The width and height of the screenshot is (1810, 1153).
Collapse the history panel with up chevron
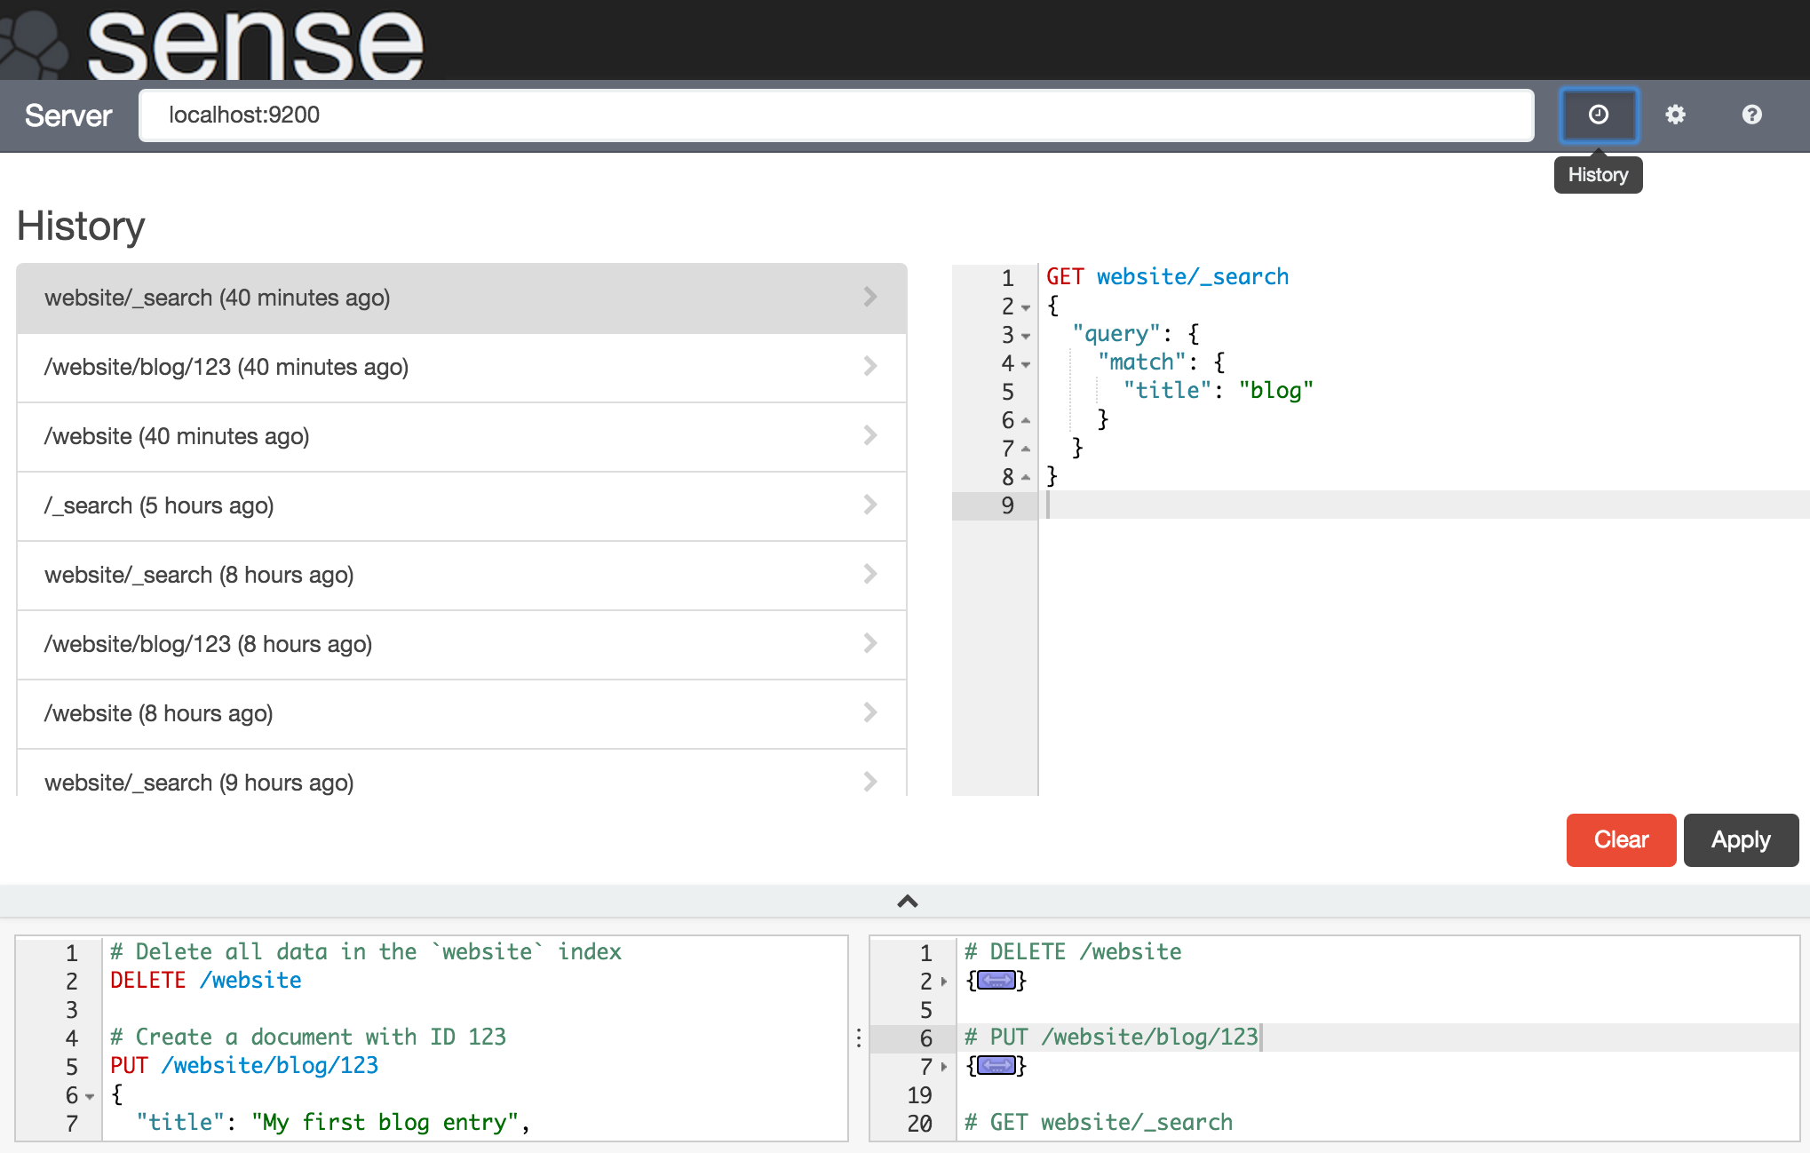pyautogui.click(x=907, y=902)
